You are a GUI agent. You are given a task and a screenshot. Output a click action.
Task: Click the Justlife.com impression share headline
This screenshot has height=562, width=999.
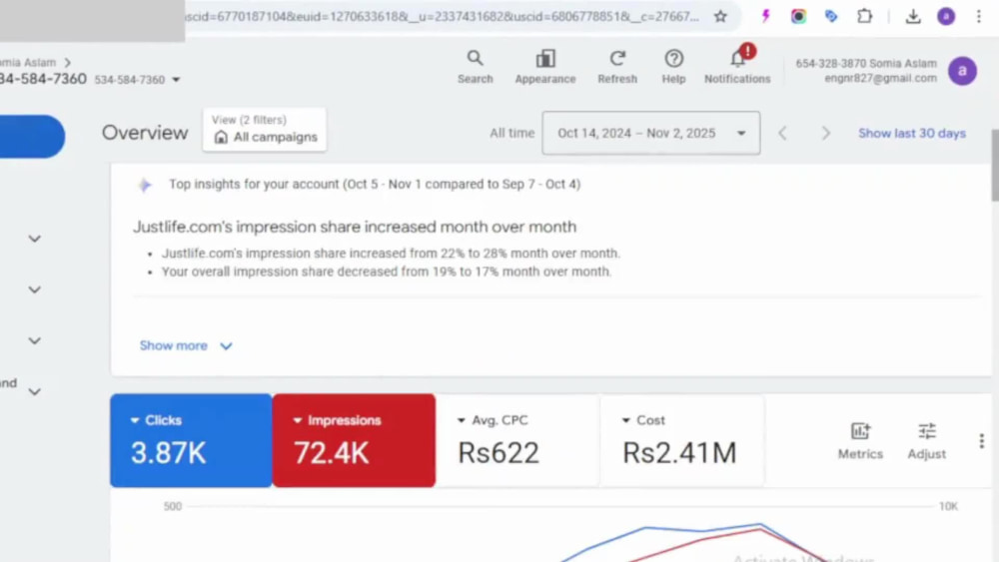tap(355, 227)
